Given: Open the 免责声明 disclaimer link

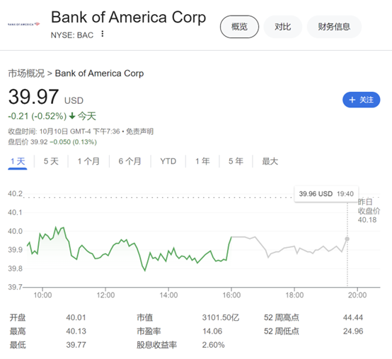Looking at the screenshot, I should pyautogui.click(x=139, y=131).
